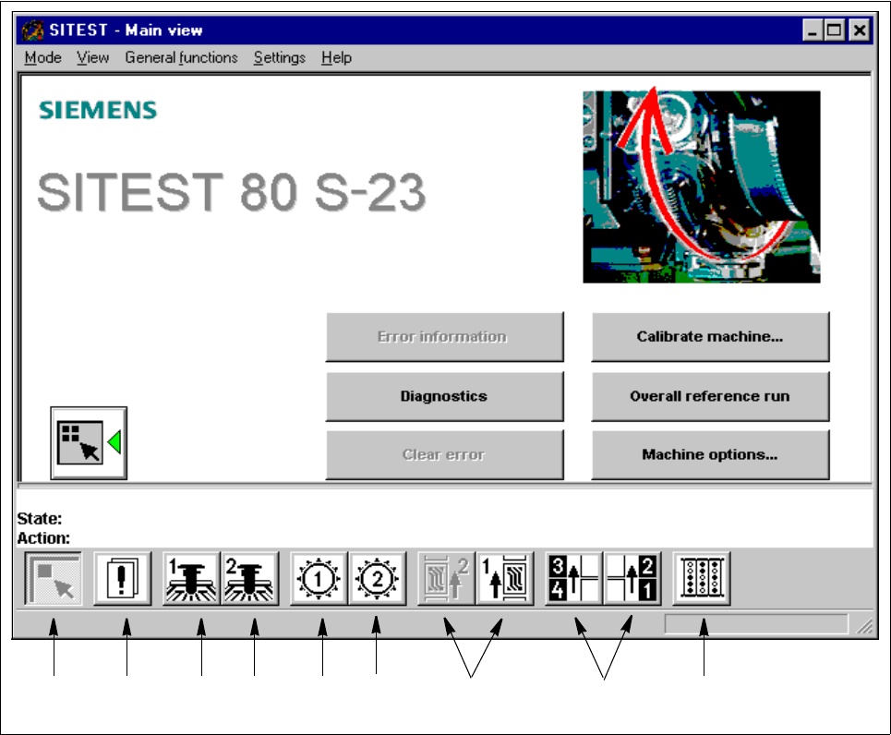Screen dimensions: 891x735
Task: Click the machine image with red arrow
Action: click(x=701, y=186)
